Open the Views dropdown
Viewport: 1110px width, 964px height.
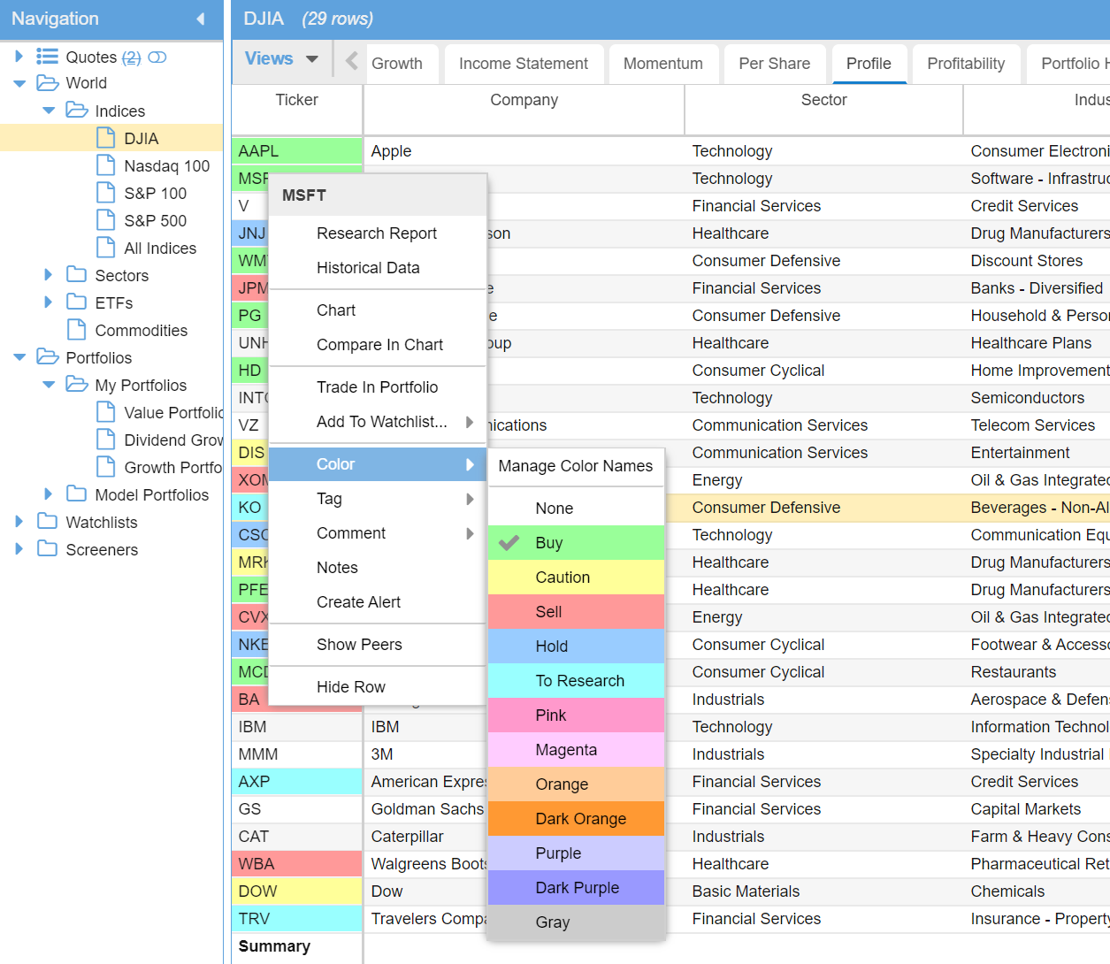coord(281,59)
